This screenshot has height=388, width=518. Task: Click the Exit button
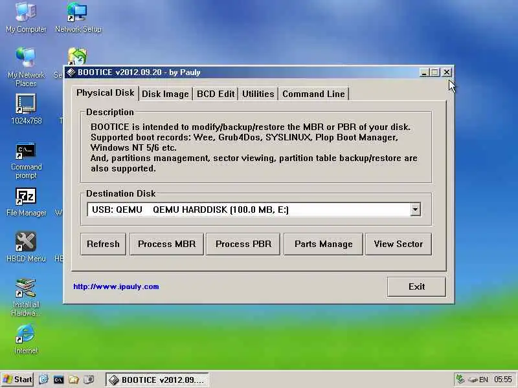(416, 286)
